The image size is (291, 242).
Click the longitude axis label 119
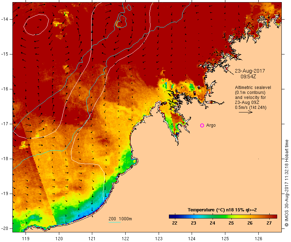tap(26, 239)
